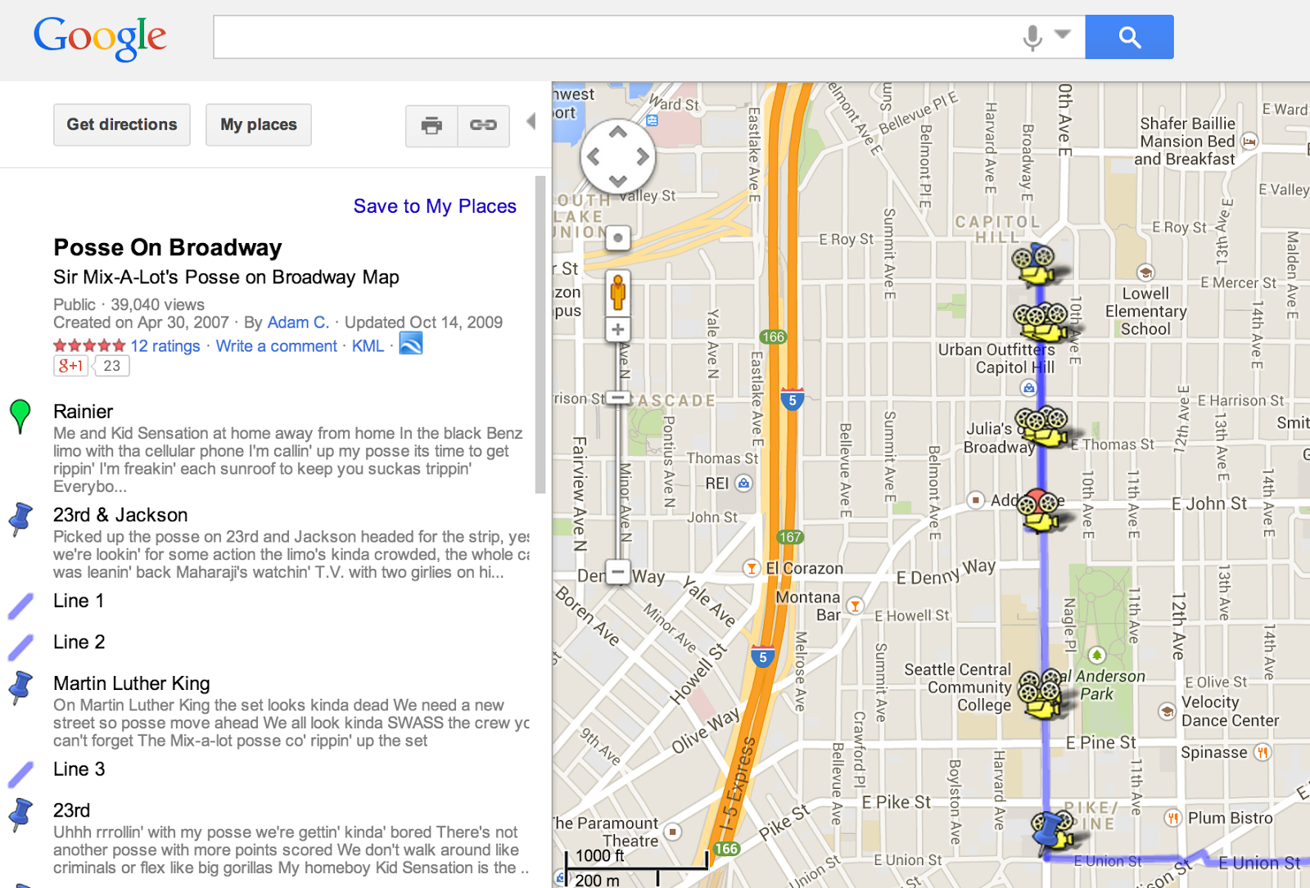1310x888 pixels.
Task: Zoom in with the plus button
Action: (x=618, y=330)
